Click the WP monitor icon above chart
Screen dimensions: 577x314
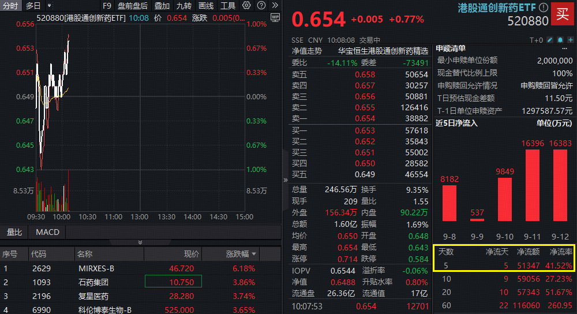(275, 17)
